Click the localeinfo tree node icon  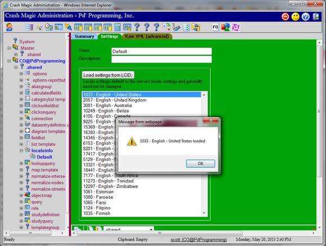28,150
